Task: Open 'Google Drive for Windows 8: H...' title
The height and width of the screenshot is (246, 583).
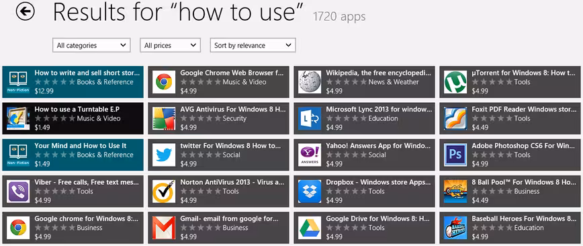Action: tap(377, 219)
